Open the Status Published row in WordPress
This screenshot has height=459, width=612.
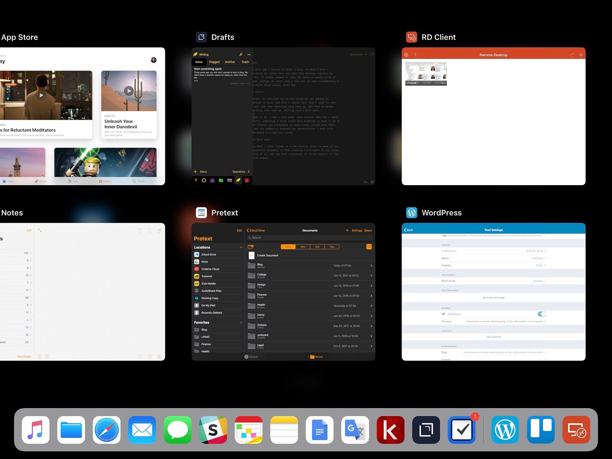493,258
